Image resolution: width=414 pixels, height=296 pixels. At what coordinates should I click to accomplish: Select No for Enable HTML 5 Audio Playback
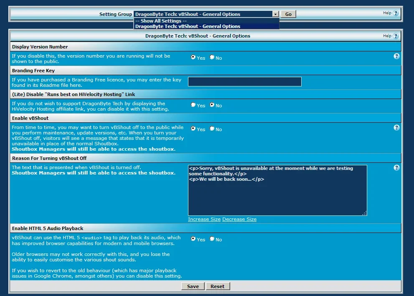coord(212,239)
